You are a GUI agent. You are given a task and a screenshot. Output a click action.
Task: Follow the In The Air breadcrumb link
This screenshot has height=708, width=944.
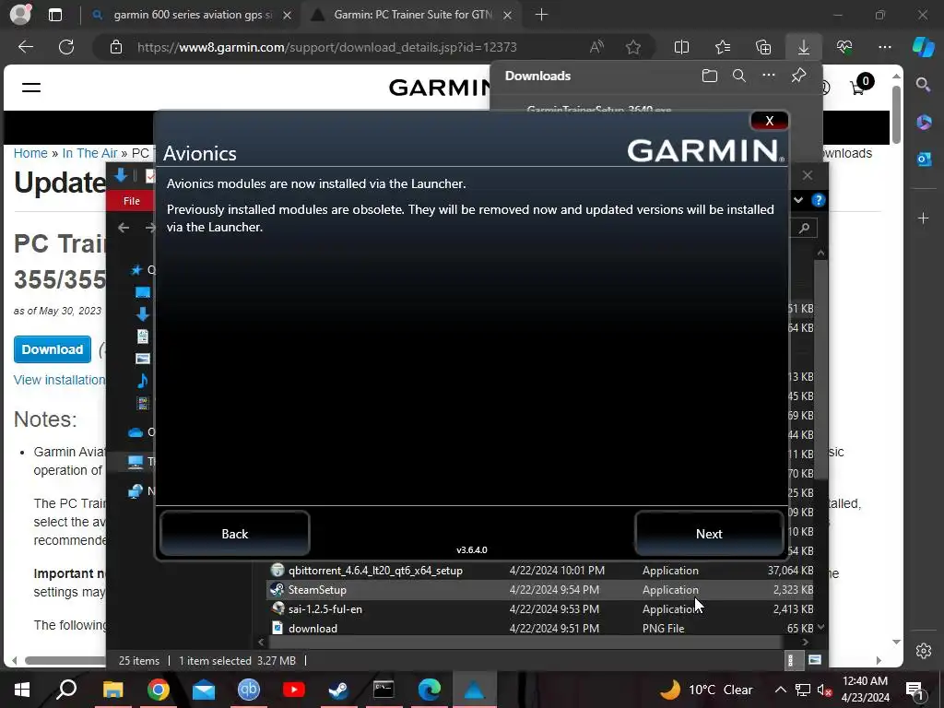coord(89,153)
